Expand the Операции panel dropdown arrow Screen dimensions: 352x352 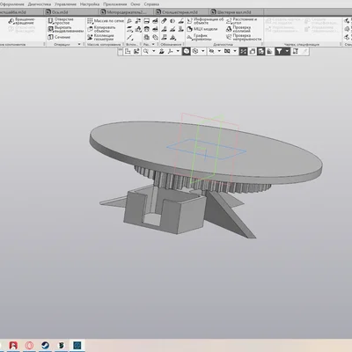click(79, 44)
